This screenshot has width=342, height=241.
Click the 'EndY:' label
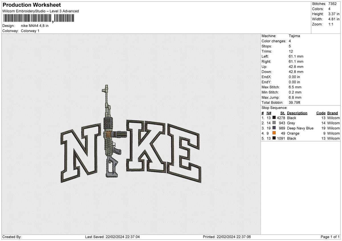click(x=266, y=82)
